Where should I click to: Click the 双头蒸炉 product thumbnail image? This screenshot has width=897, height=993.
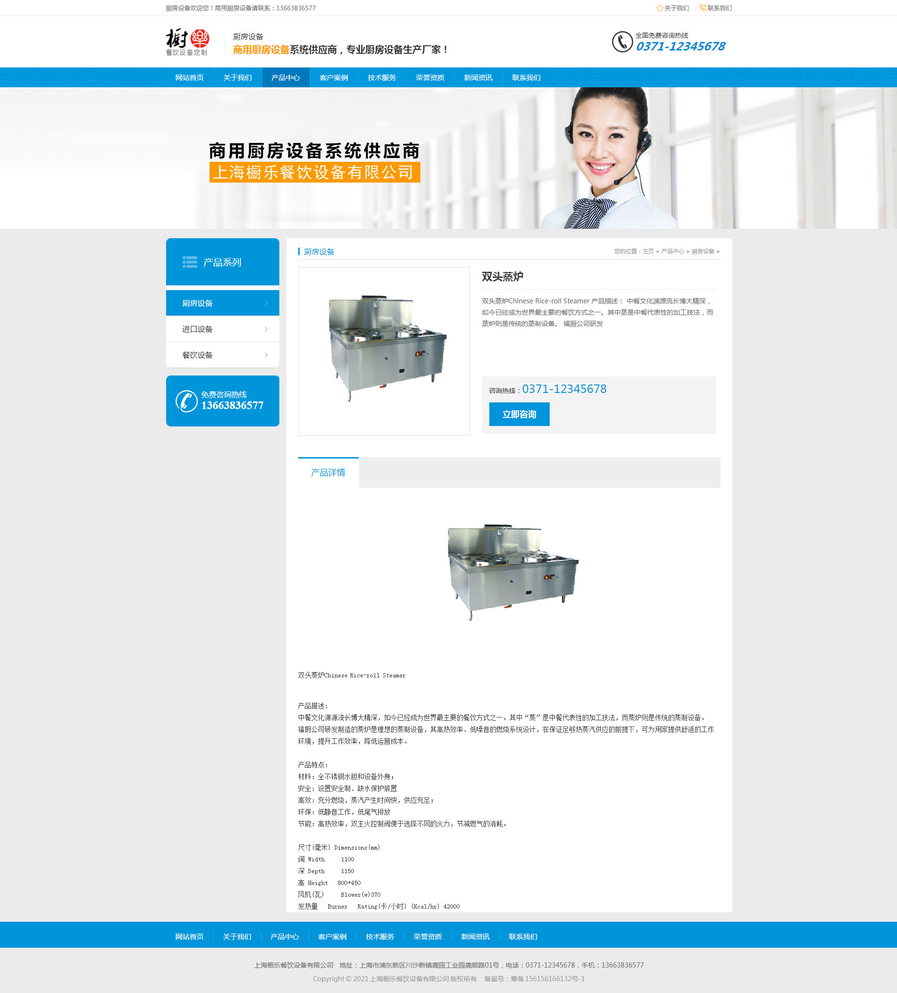(x=384, y=351)
